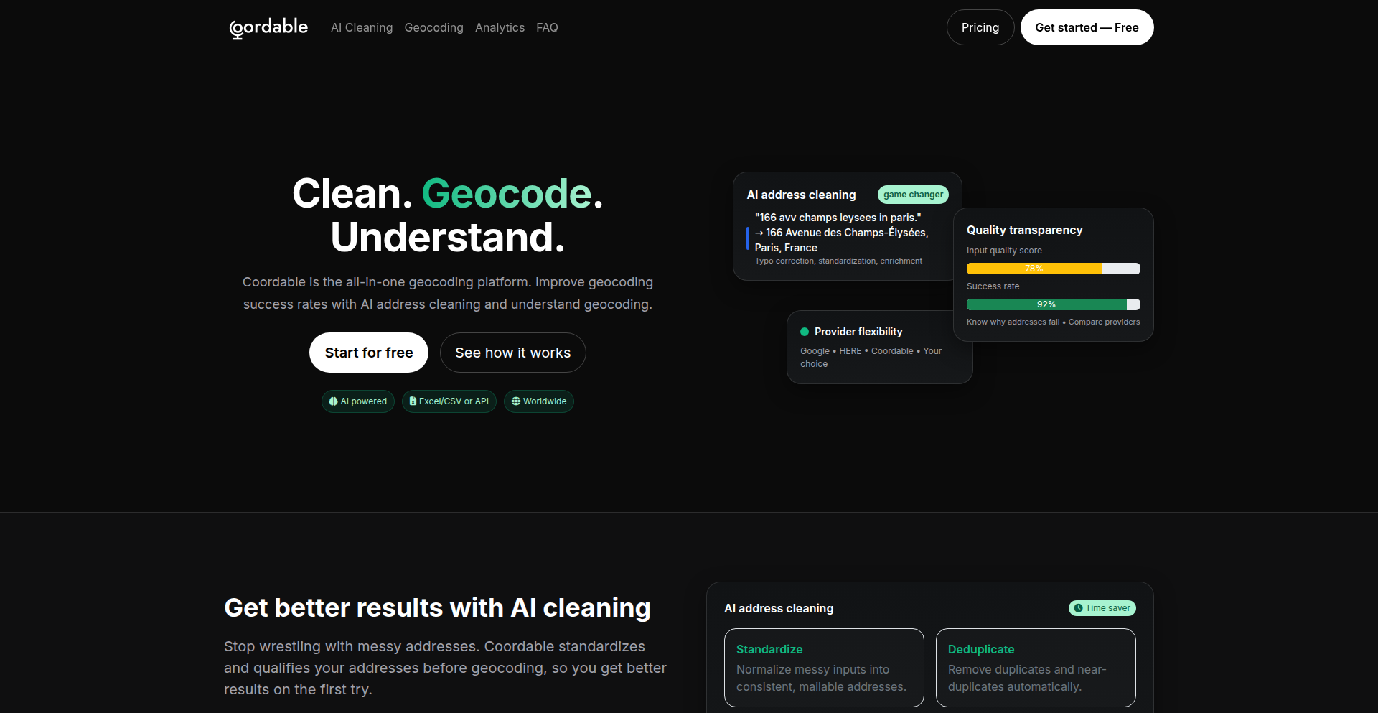The height and width of the screenshot is (713, 1378).
Task: Click "Normalize messy inputs" description text
Action: (x=821, y=678)
